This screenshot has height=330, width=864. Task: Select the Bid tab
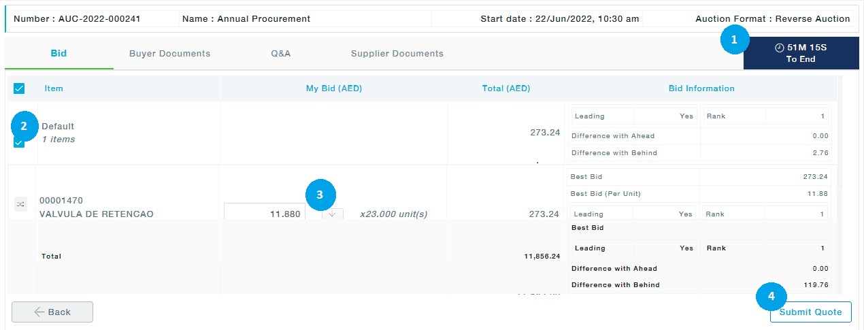click(x=59, y=53)
